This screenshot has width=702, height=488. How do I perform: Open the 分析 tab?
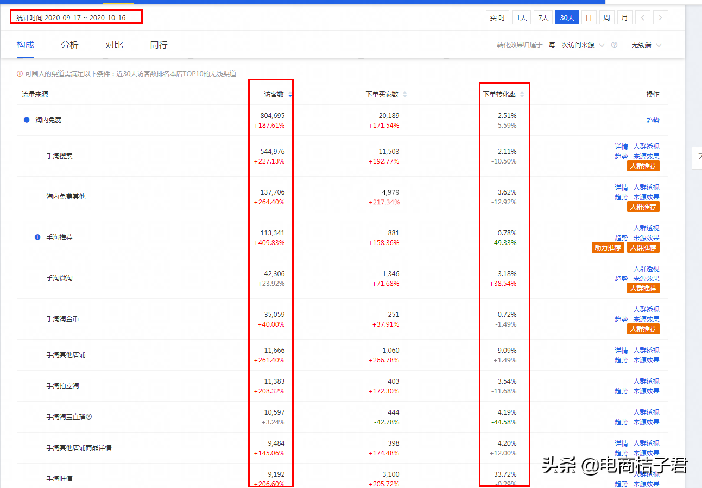[69, 45]
